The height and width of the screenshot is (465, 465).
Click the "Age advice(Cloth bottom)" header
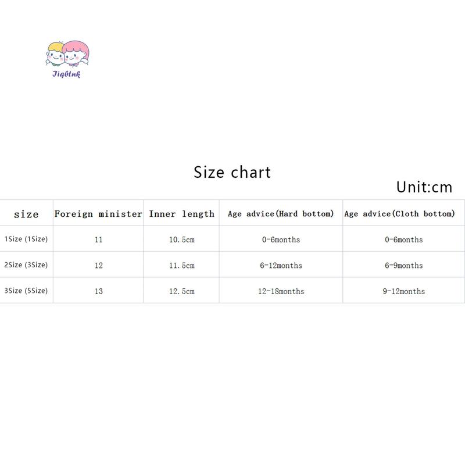tap(399, 214)
